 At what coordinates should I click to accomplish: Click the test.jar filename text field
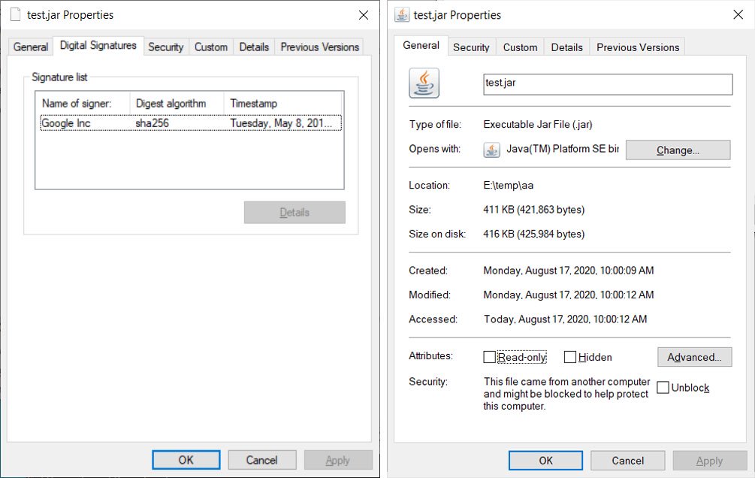coord(607,83)
